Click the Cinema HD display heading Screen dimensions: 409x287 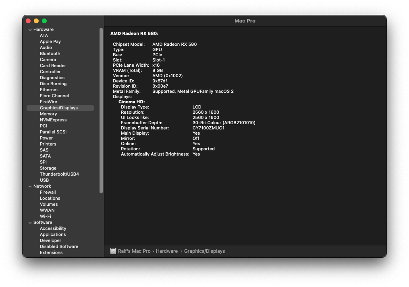tap(131, 102)
